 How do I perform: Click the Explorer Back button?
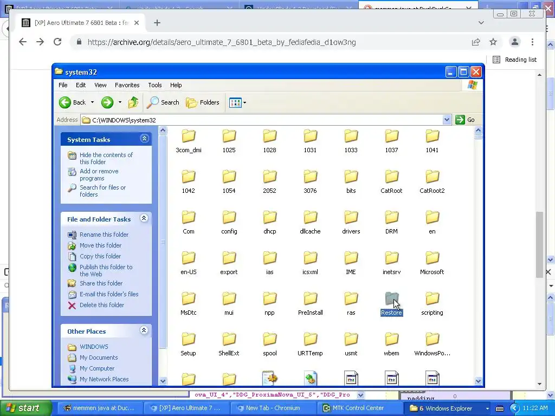[73, 102]
